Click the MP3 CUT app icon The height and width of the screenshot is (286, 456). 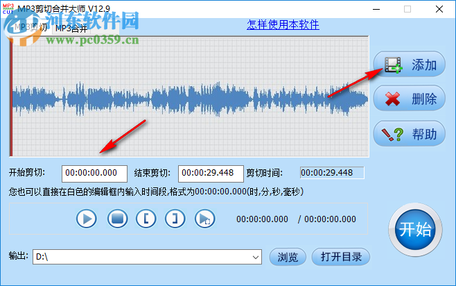[x=8, y=9]
